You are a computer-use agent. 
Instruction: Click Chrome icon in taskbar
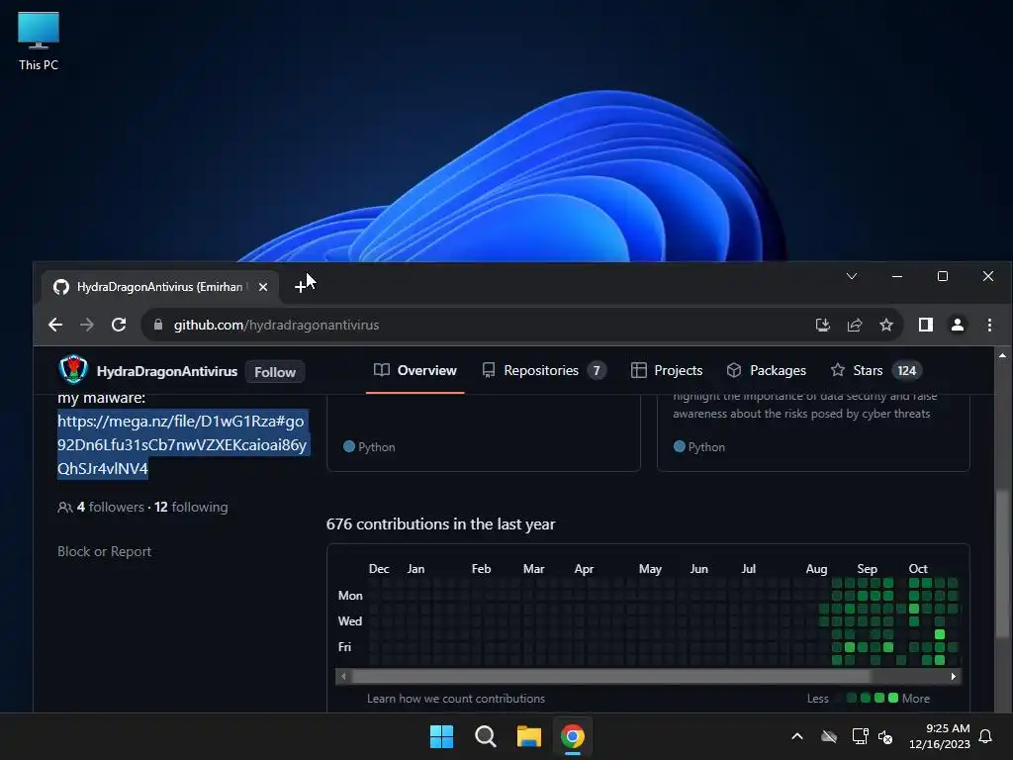pyautogui.click(x=573, y=736)
